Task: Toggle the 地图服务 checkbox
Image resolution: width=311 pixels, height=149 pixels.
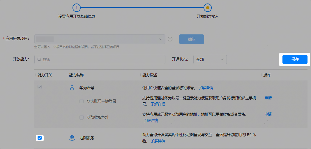Action: pos(40,138)
